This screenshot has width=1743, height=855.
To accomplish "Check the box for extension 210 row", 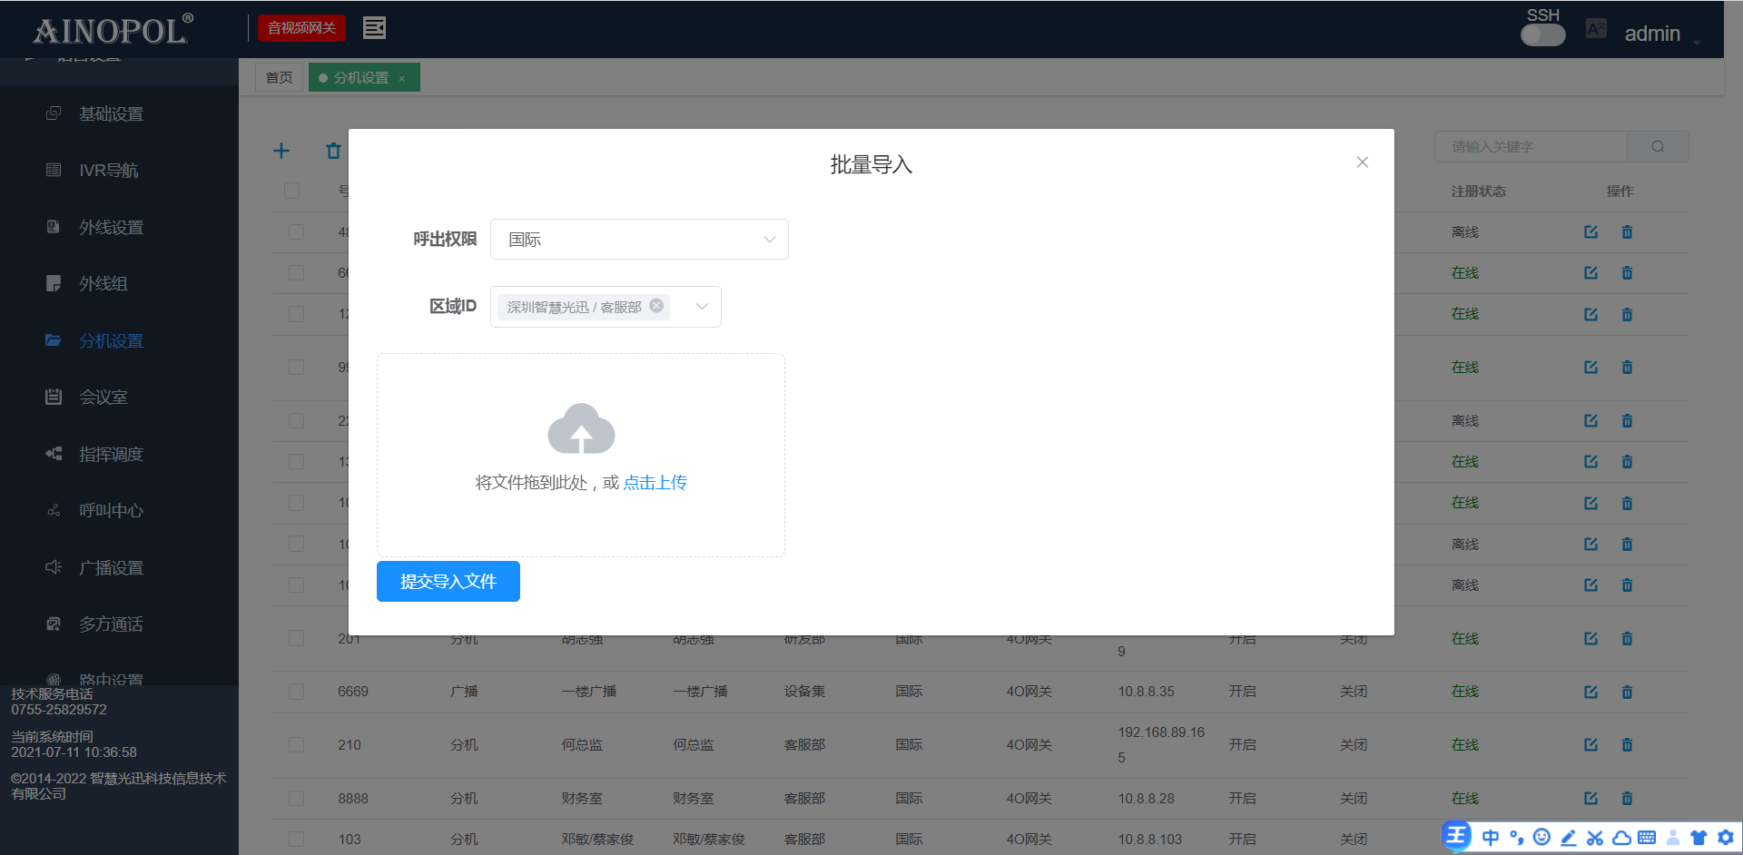I will coord(296,745).
